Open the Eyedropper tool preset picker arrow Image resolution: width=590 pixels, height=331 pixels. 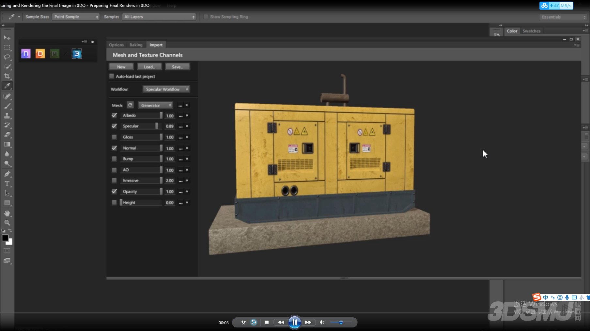19,17
